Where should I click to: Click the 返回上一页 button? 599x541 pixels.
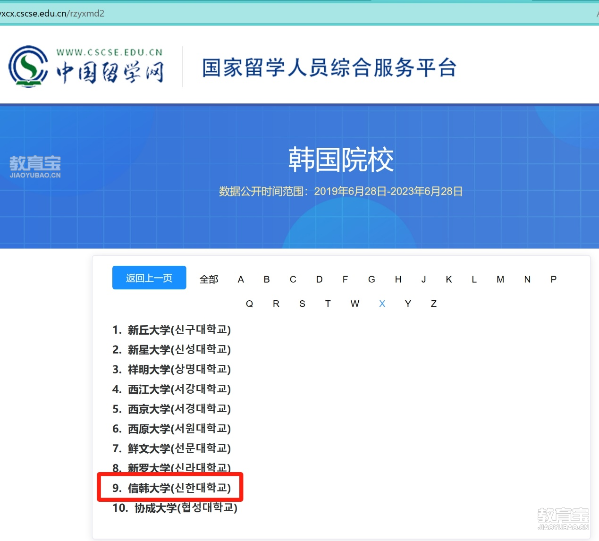(x=149, y=278)
